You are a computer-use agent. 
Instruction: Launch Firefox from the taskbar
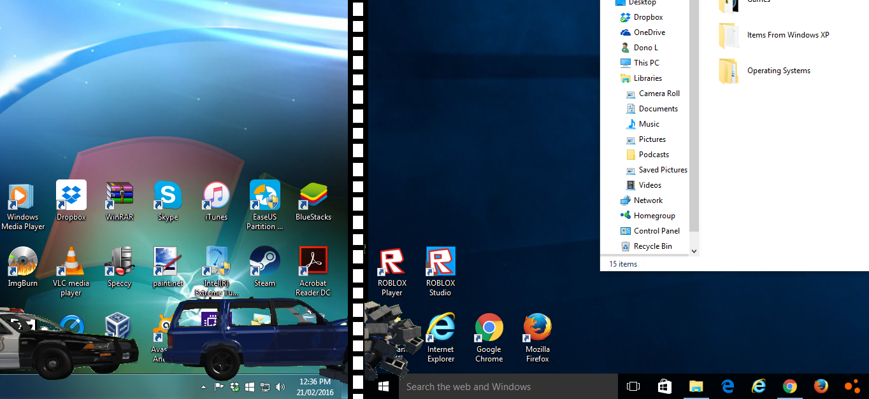point(821,386)
